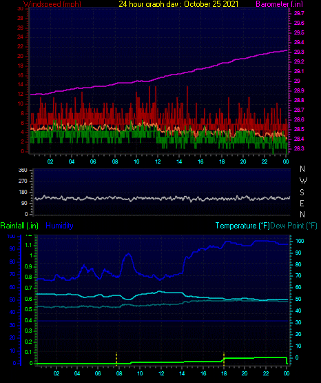321x383 pixels.
Task: Click the 100 humidity scale value
Action: pos(11,236)
